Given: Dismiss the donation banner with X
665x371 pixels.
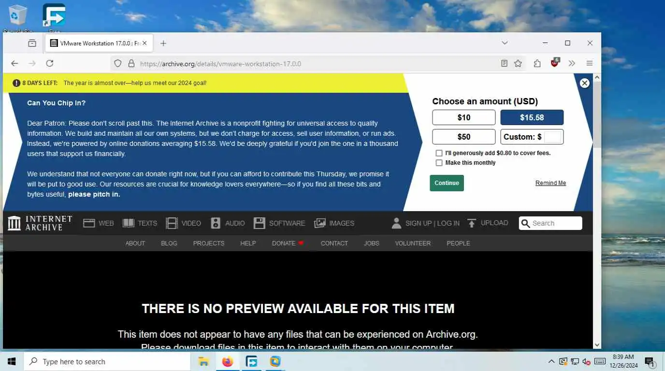Looking at the screenshot, I should [584, 83].
